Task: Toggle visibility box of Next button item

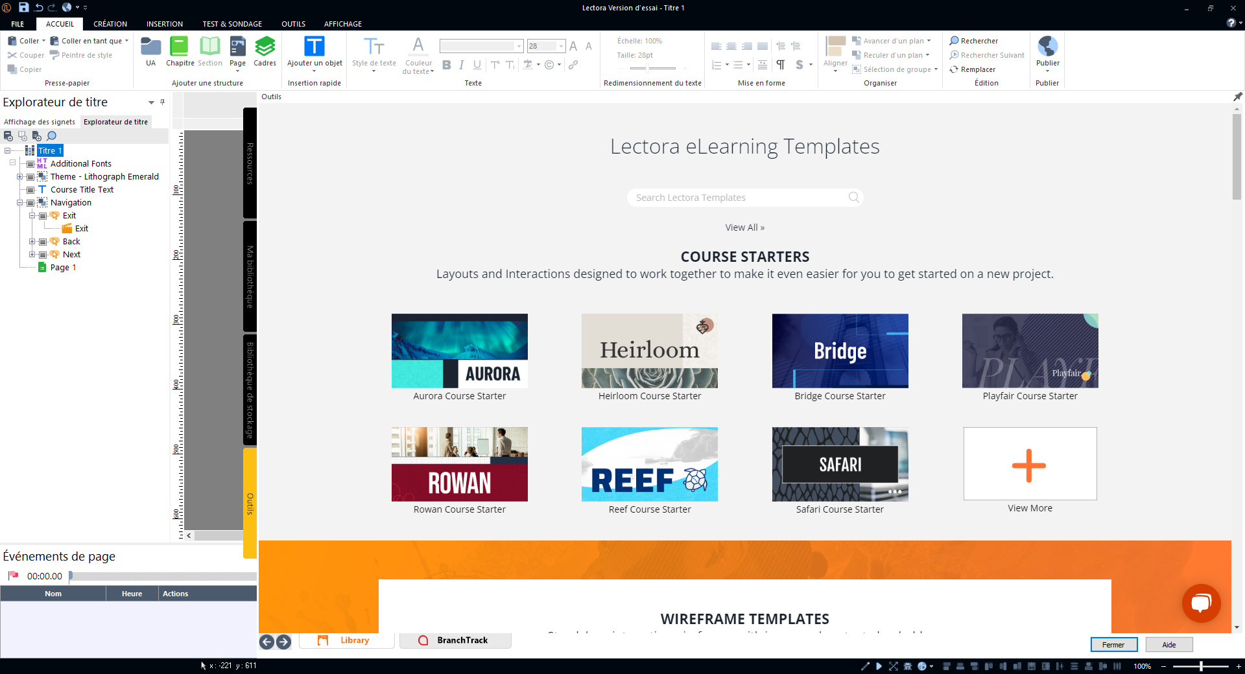Action: pos(43,255)
